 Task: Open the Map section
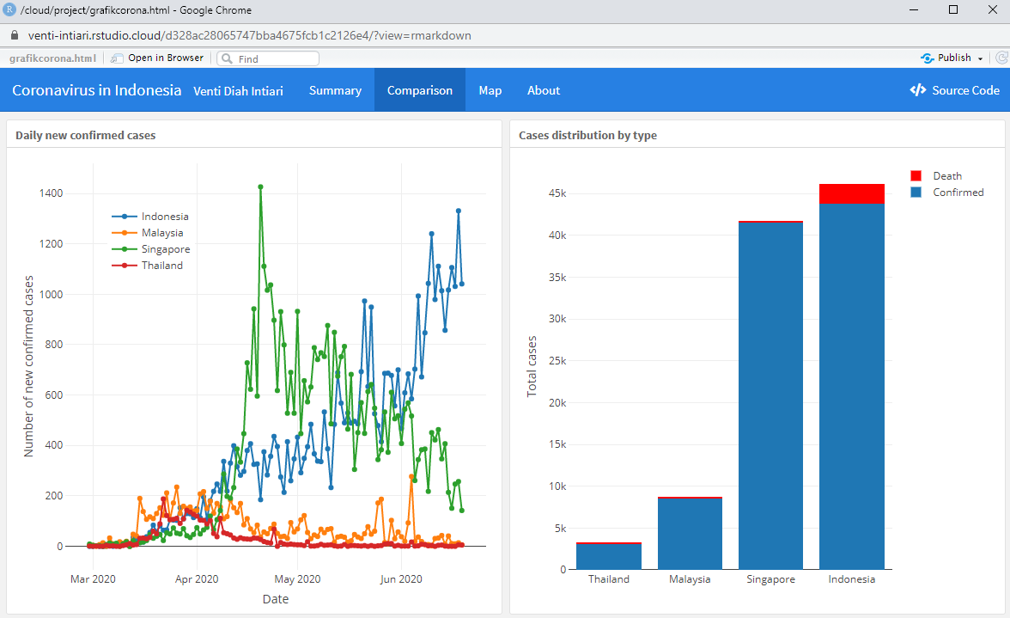[x=490, y=89]
